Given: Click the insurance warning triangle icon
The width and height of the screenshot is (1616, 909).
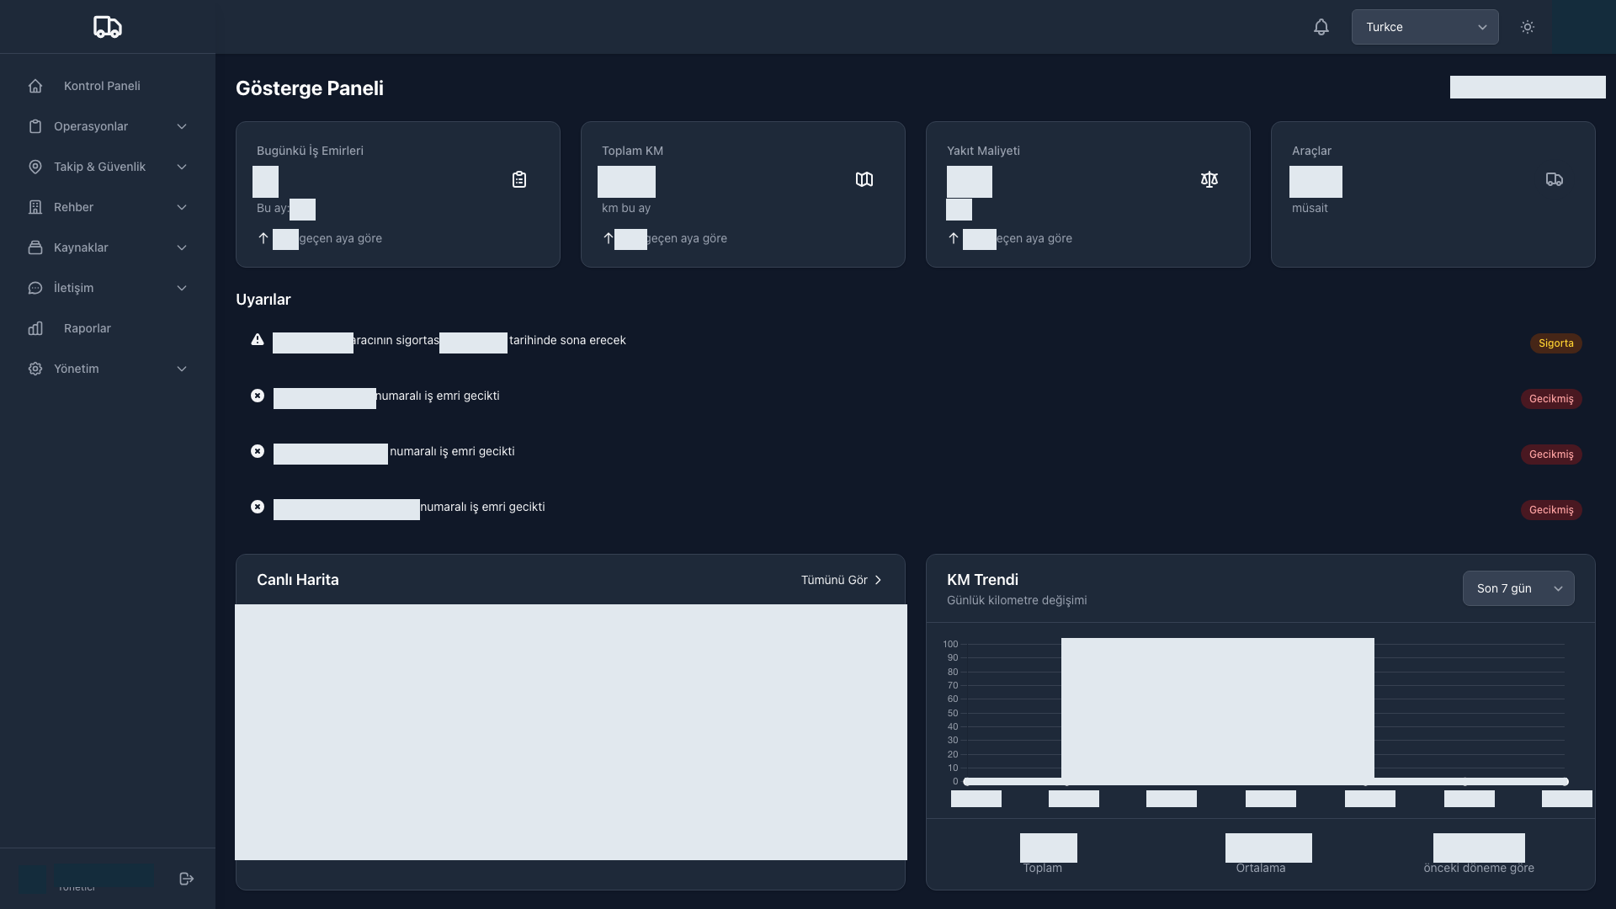Looking at the screenshot, I should 258,340.
